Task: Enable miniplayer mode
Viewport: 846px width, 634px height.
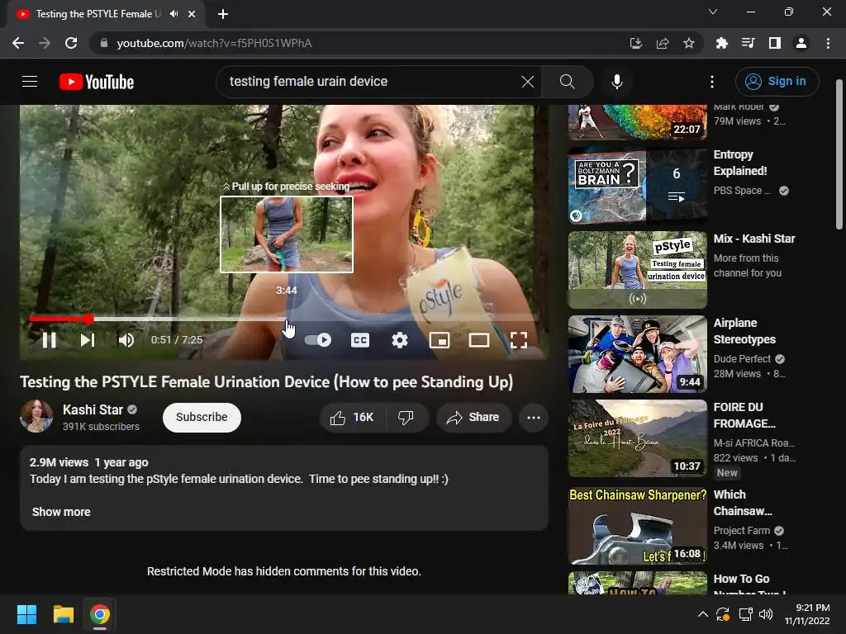Action: 440,340
